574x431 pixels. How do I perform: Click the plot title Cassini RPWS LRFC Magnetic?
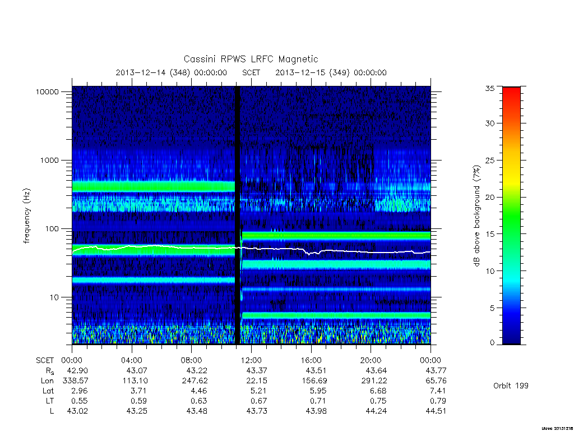251,59
